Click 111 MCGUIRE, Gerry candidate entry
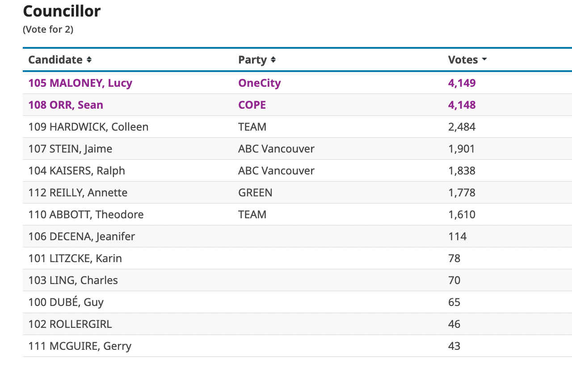This screenshot has height=365, width=572. pyautogui.click(x=80, y=346)
